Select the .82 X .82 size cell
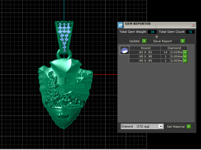Viewport: 201px width, 150px height. (145, 52)
